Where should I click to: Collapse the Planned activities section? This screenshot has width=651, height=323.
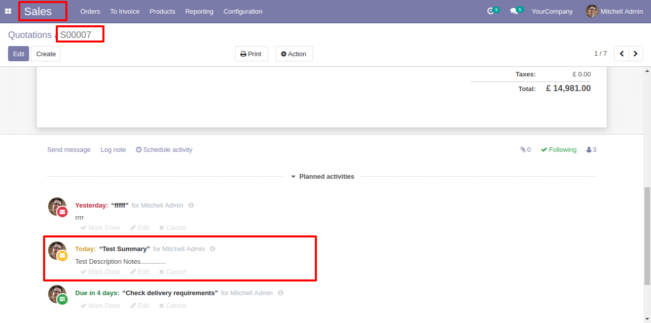(322, 177)
